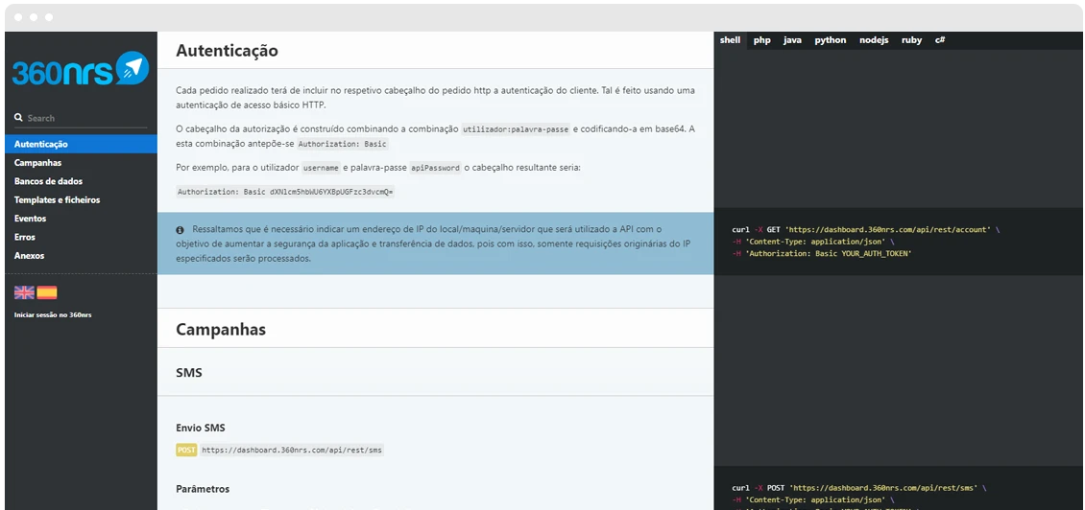Click the Autenticação main heading
The image size is (1085, 510).
(227, 51)
